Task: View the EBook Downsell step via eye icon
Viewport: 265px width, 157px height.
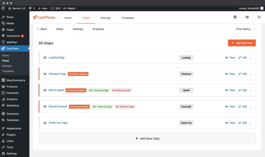Action: point(227,107)
